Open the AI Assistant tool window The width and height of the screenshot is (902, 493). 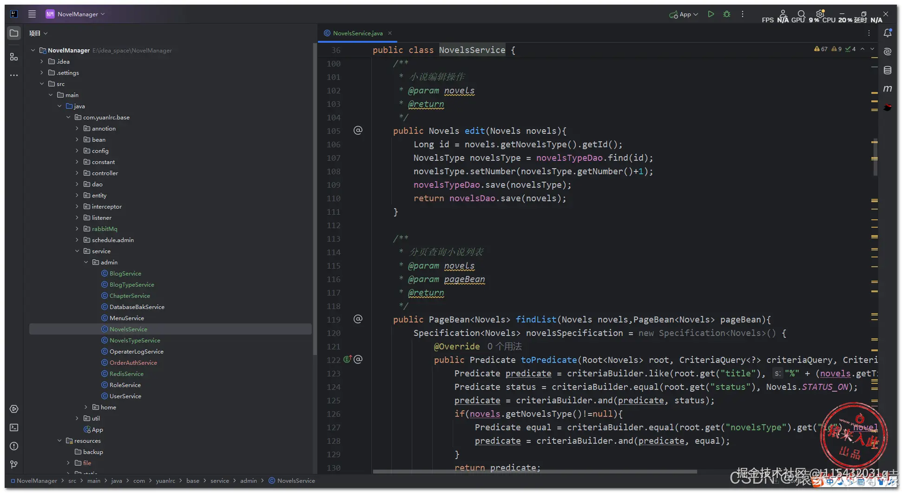coord(888,52)
